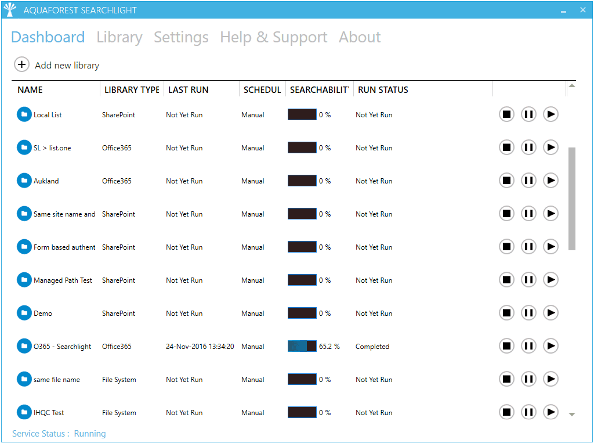The height and width of the screenshot is (443, 594).
Task: Open the Library tab
Action: coord(119,37)
